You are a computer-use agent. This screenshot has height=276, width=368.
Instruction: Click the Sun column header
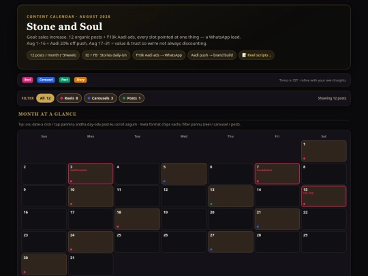[44, 136]
